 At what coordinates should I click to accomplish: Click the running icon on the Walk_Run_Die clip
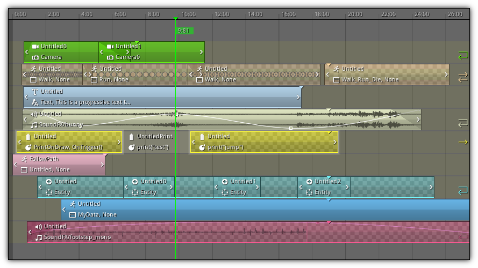coord(336,69)
